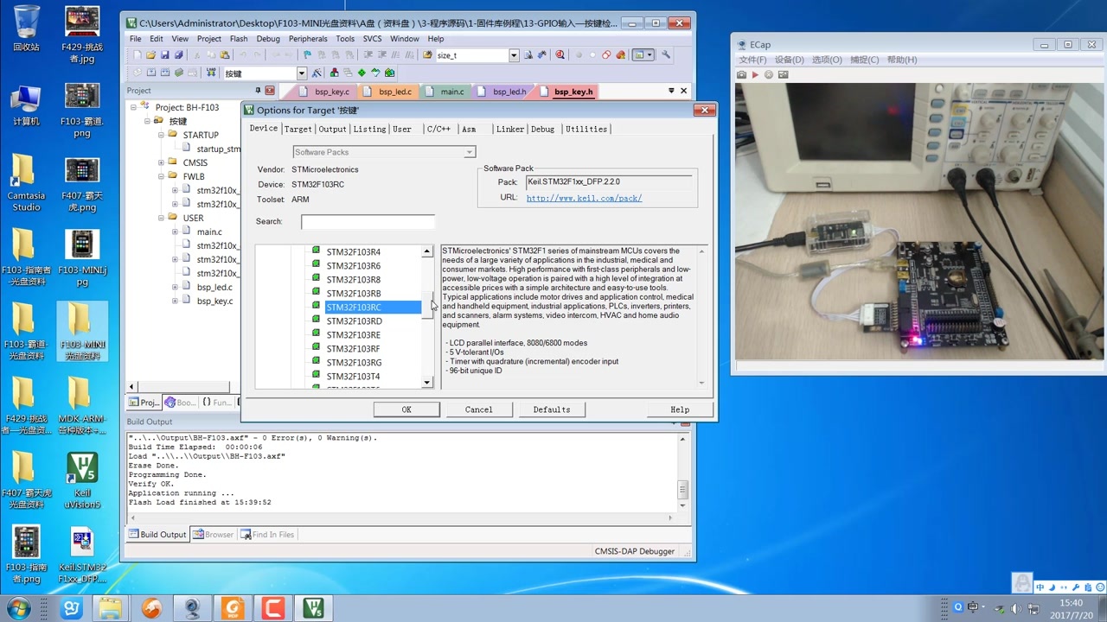Open the http://www.keil.com/pack/ link
Viewport: 1107px width, 622px height.
tap(584, 198)
